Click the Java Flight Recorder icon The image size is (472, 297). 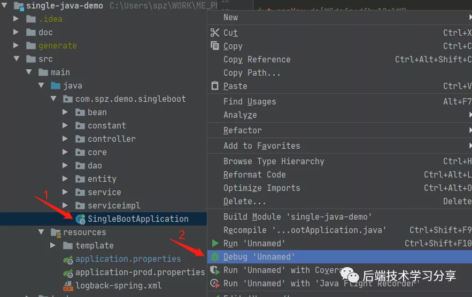point(215,284)
